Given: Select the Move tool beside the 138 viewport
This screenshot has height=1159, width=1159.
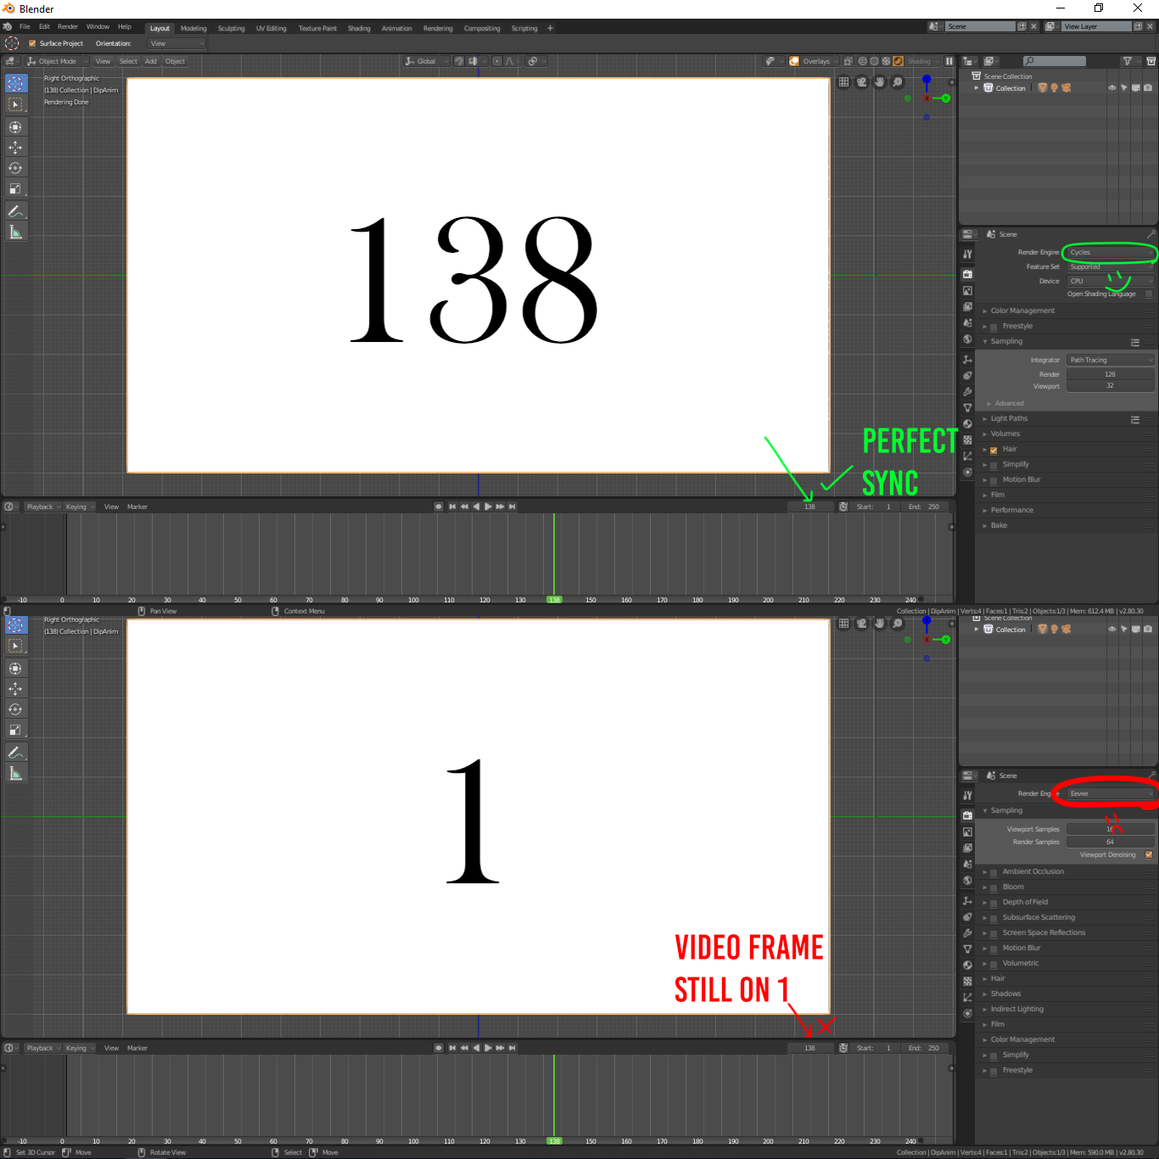Looking at the screenshot, I should coord(15,147).
